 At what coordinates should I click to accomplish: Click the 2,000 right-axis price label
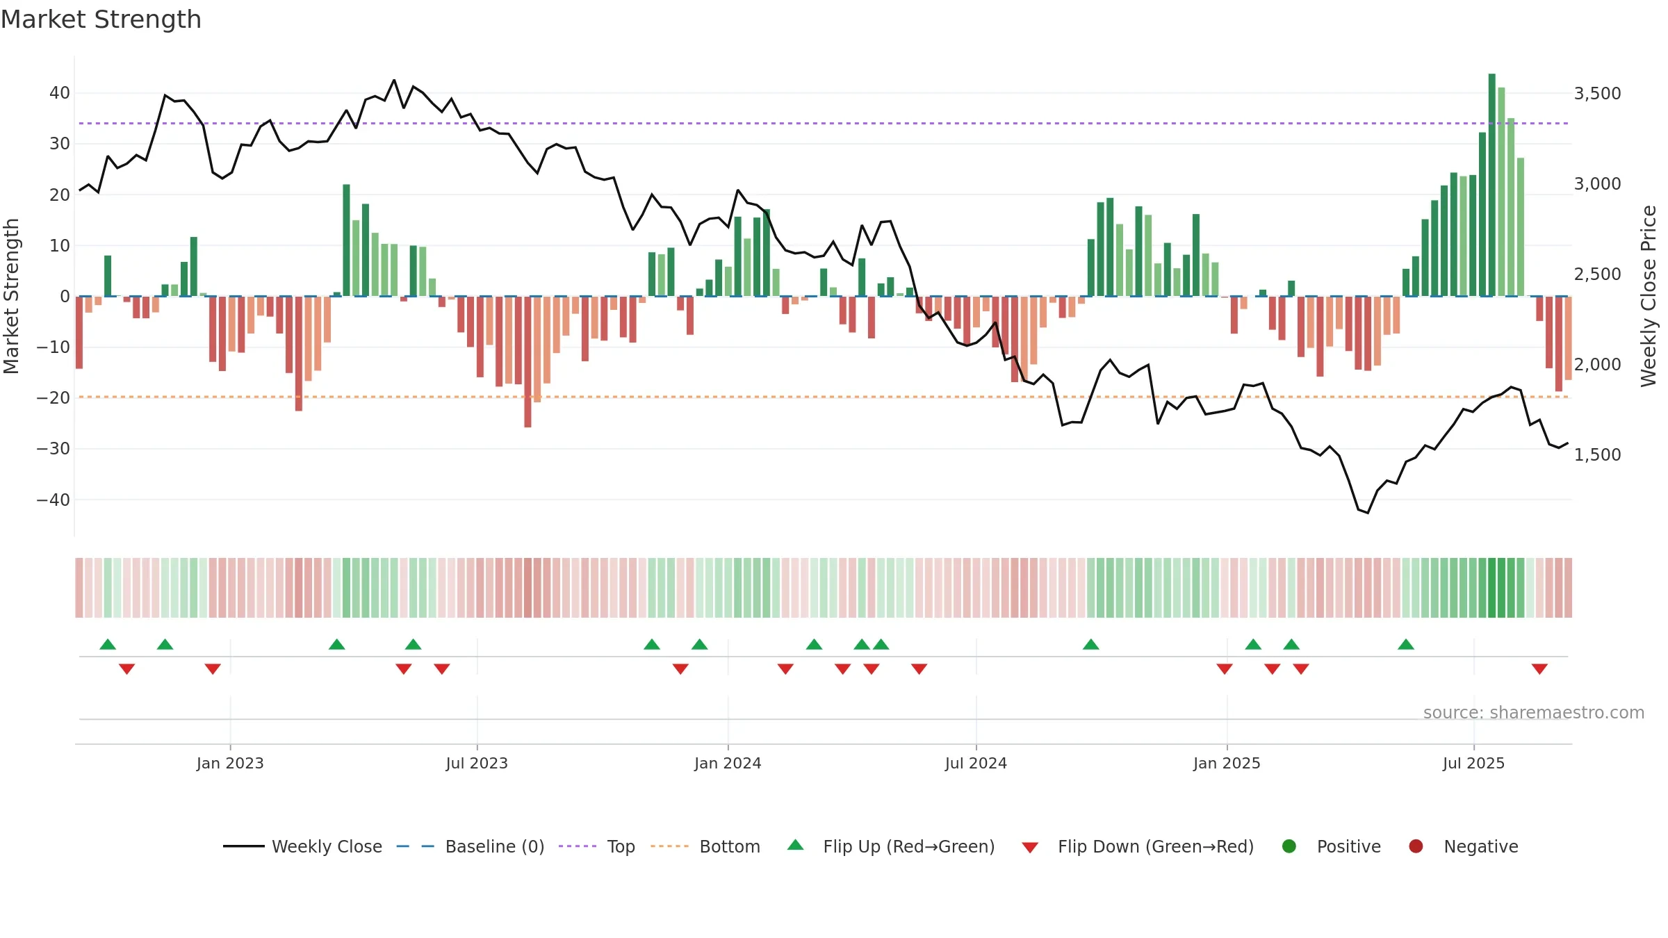1597,365
